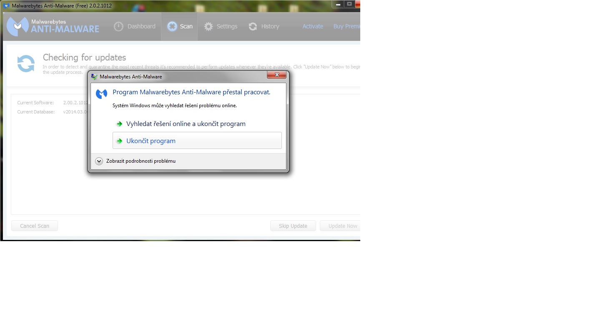
Task: Click the Current Software label
Action: (x=35, y=103)
